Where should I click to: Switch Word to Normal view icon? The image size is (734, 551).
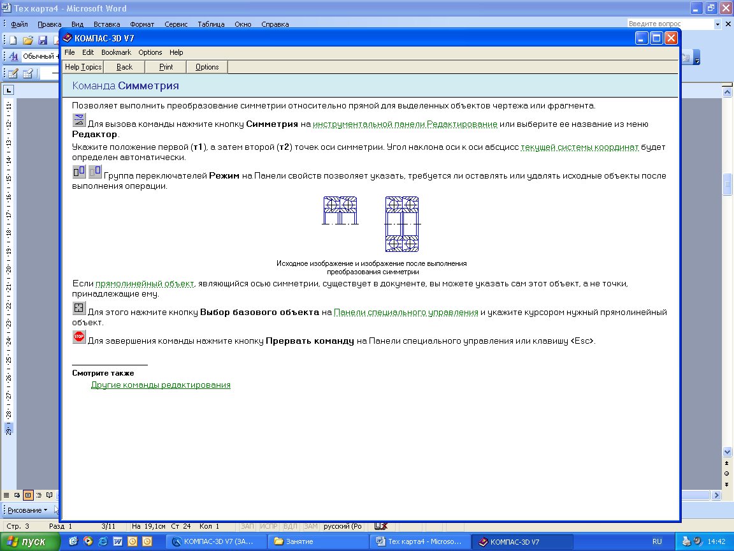(x=6, y=496)
